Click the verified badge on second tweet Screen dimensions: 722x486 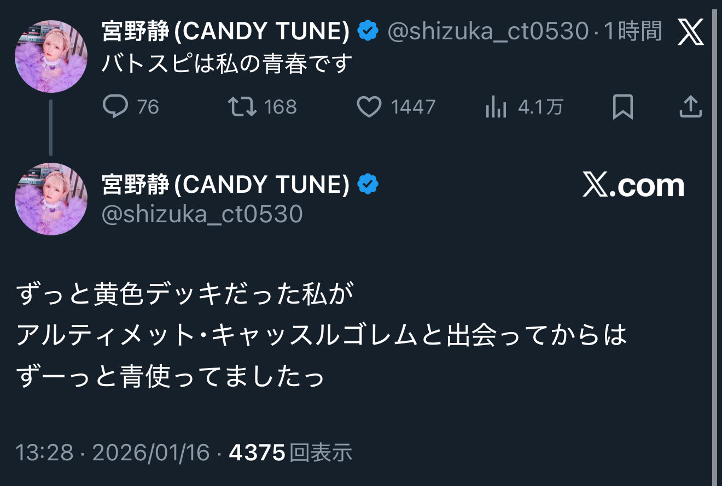pos(368,185)
